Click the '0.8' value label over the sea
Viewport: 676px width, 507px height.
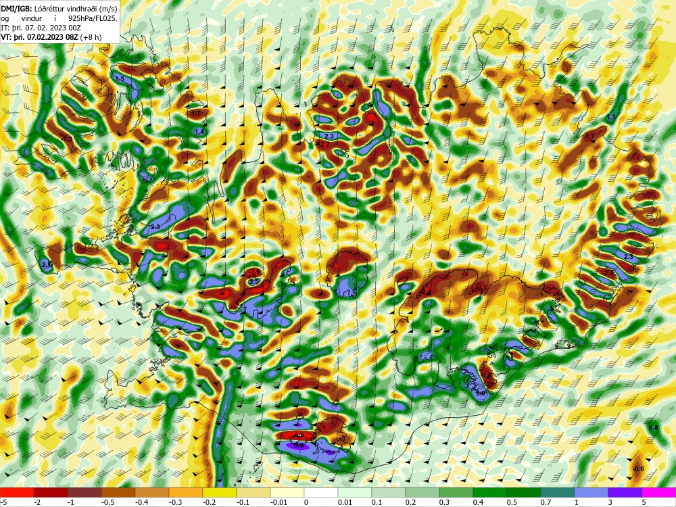coord(654,428)
